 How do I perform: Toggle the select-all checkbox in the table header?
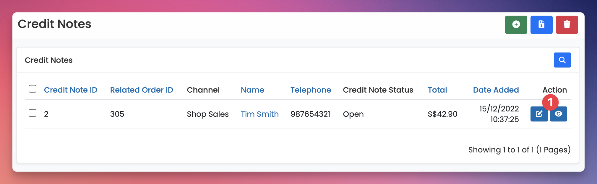[x=33, y=89]
